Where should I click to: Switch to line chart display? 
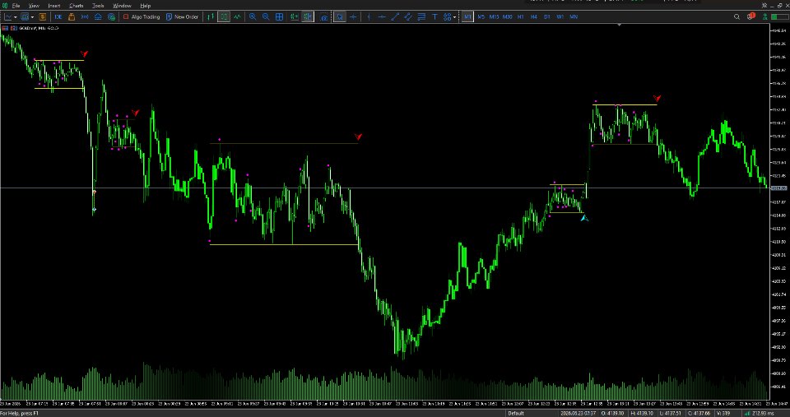click(237, 16)
